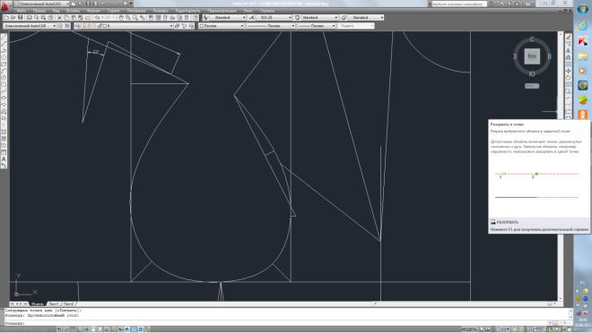Click the Copy icon
This screenshot has width=592, height=333.
click(x=66, y=18)
